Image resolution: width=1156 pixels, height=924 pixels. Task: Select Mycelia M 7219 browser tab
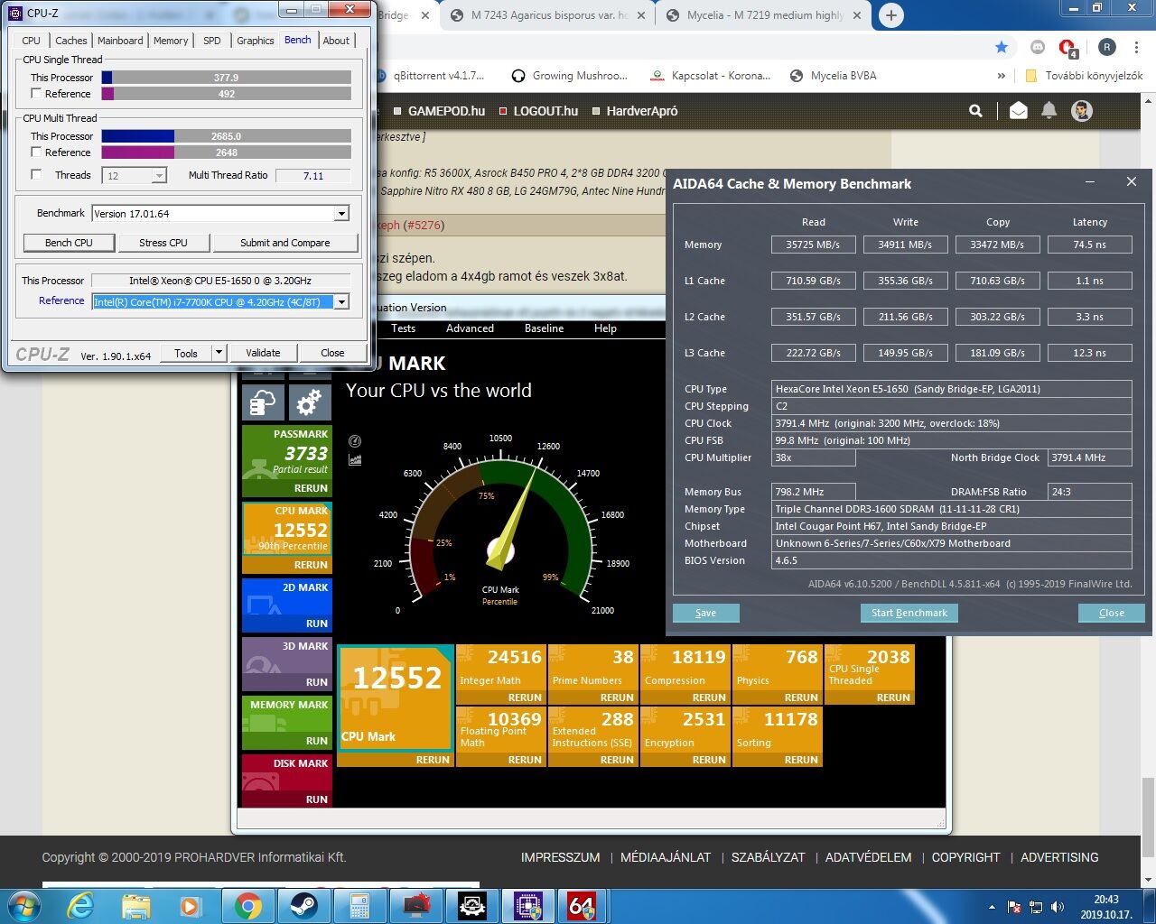tap(764, 15)
